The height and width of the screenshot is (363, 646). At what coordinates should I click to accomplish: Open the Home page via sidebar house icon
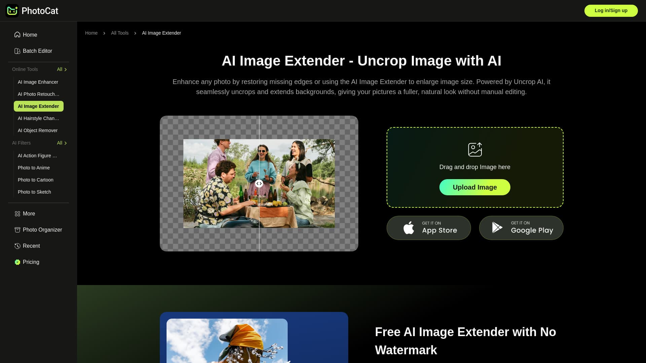17,35
